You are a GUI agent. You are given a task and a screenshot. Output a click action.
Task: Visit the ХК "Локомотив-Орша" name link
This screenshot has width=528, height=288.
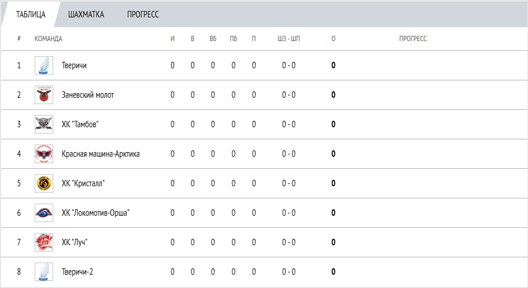tap(95, 213)
